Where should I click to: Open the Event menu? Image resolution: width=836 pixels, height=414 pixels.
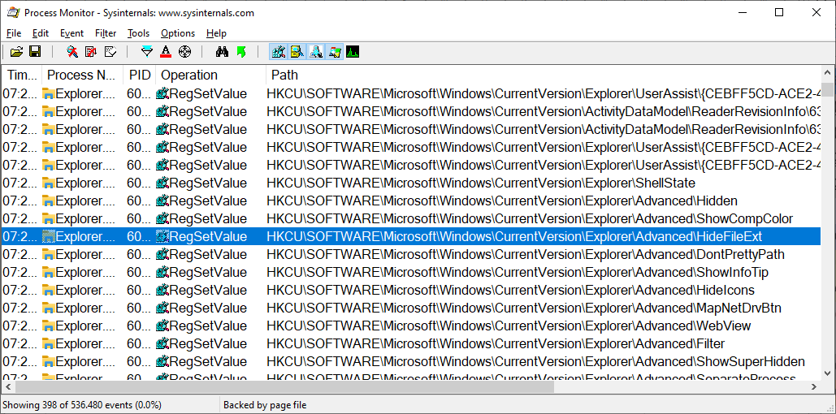point(71,33)
